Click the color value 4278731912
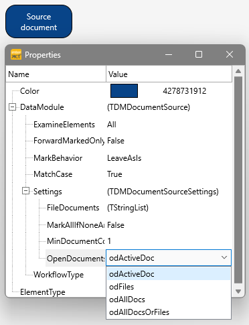The height and width of the screenshot is (325, 249). tap(185, 91)
